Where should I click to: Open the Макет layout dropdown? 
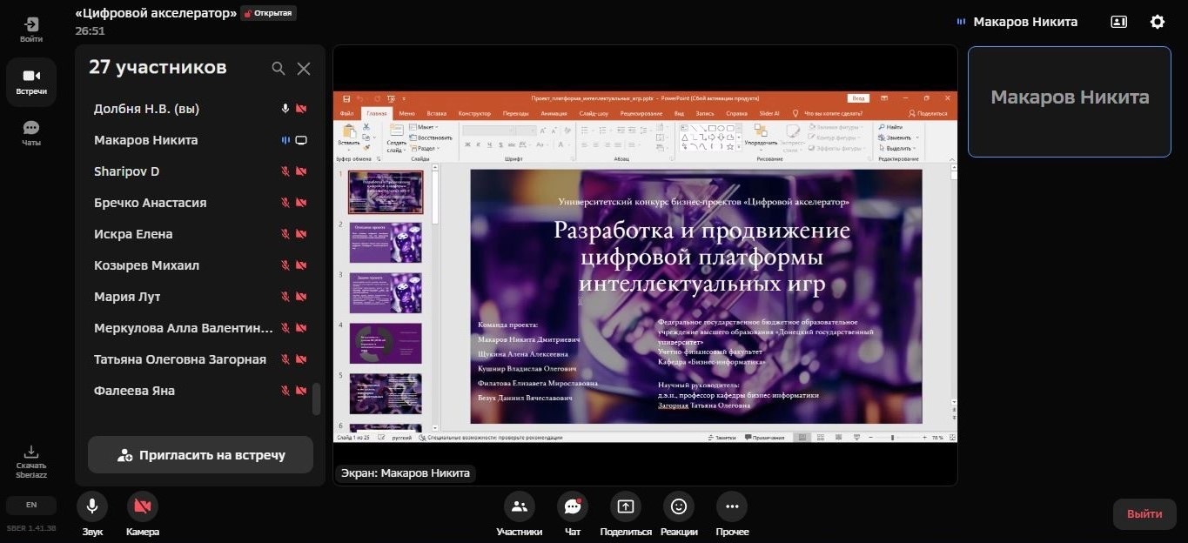pyautogui.click(x=426, y=127)
